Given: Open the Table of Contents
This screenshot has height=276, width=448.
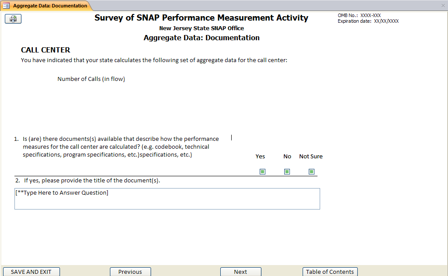Looking at the screenshot, I should tap(330, 272).
